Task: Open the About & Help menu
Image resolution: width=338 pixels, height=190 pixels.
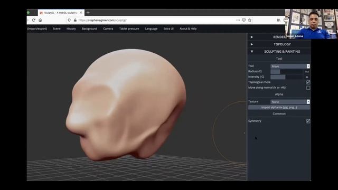Action: pyautogui.click(x=188, y=28)
